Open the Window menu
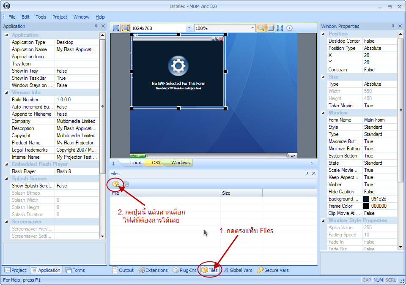The height and width of the screenshot is (285, 406). pos(81,17)
